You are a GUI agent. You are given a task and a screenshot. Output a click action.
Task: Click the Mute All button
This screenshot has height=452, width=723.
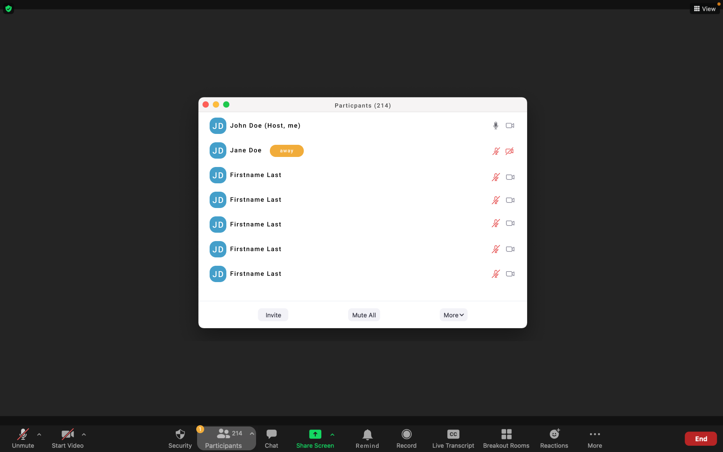[x=364, y=315]
